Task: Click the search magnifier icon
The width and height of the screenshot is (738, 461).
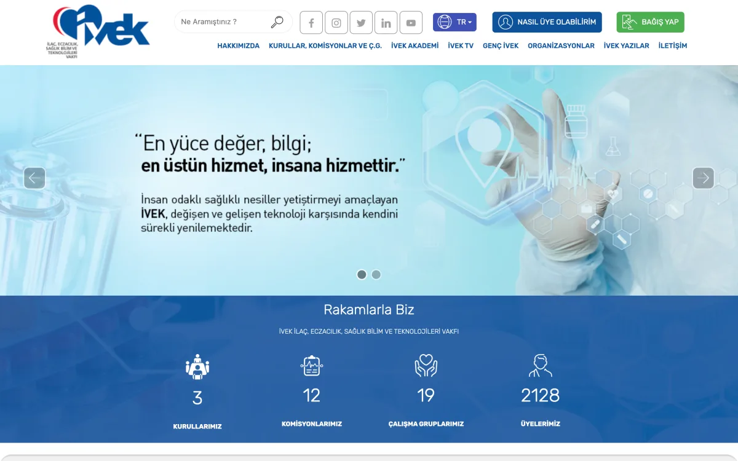Action: (x=277, y=22)
